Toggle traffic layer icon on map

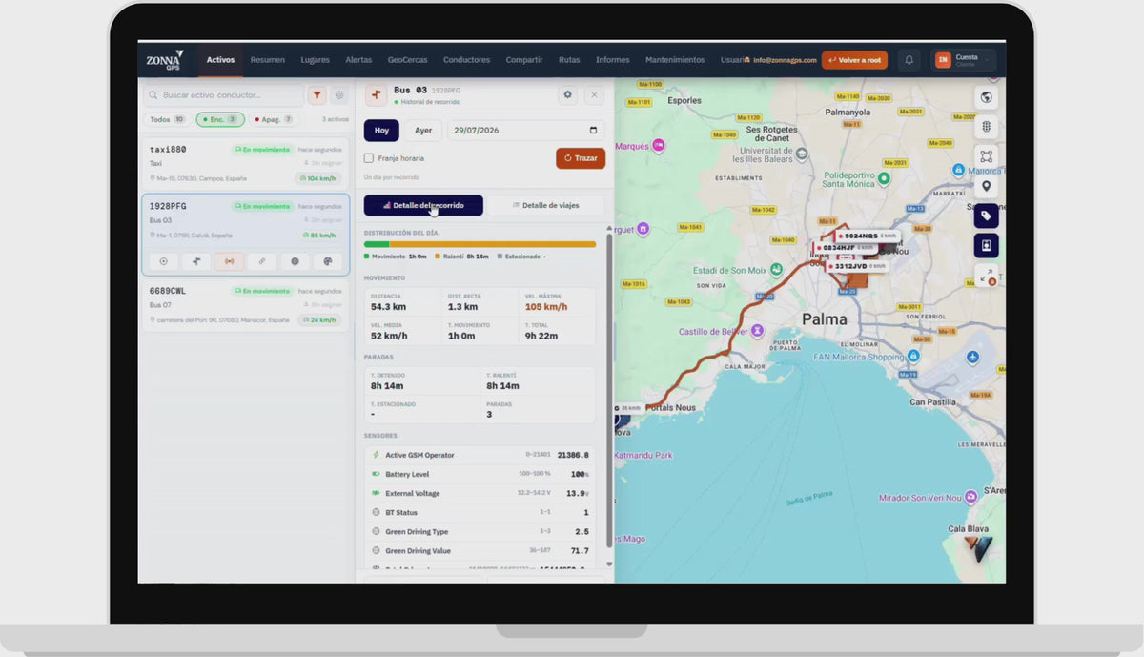pos(986,127)
